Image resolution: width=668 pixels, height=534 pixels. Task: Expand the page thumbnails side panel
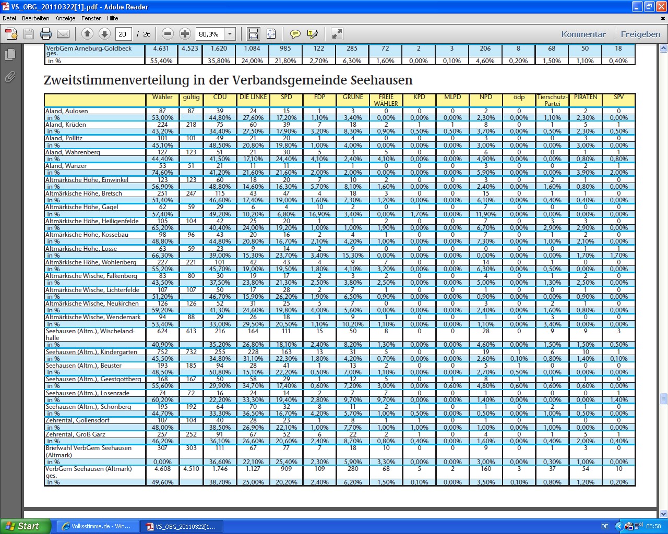(x=10, y=54)
